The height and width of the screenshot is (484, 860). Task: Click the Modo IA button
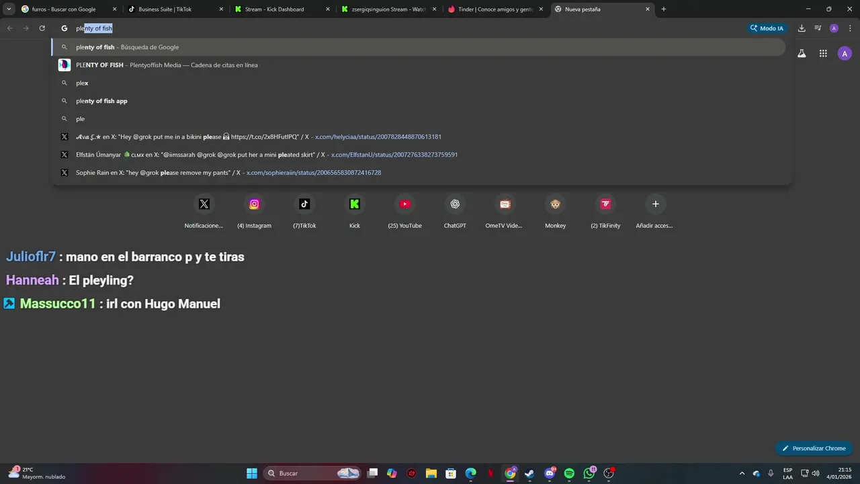tap(767, 28)
